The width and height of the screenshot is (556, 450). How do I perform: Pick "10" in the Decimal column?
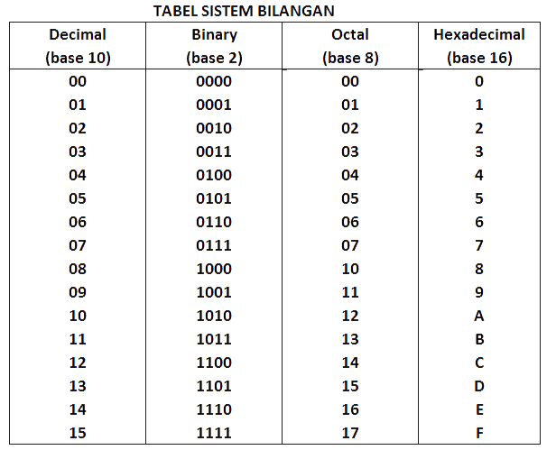coord(78,316)
